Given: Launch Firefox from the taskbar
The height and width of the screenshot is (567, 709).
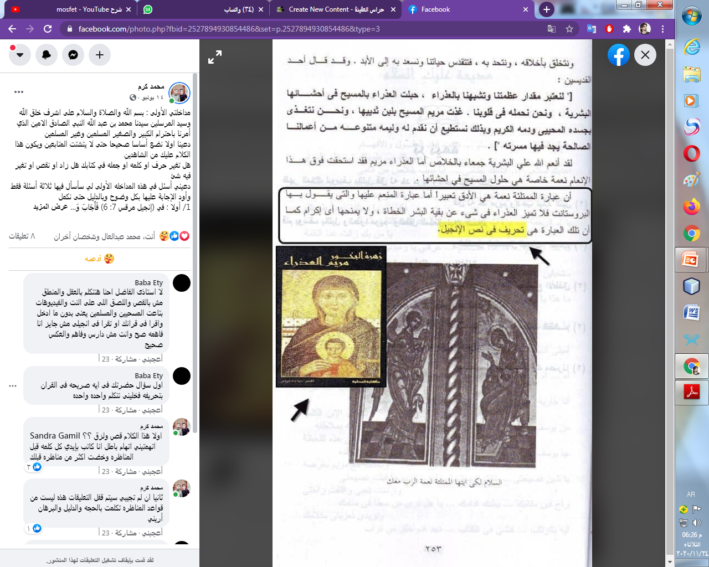Looking at the screenshot, I should pyautogui.click(x=692, y=207).
